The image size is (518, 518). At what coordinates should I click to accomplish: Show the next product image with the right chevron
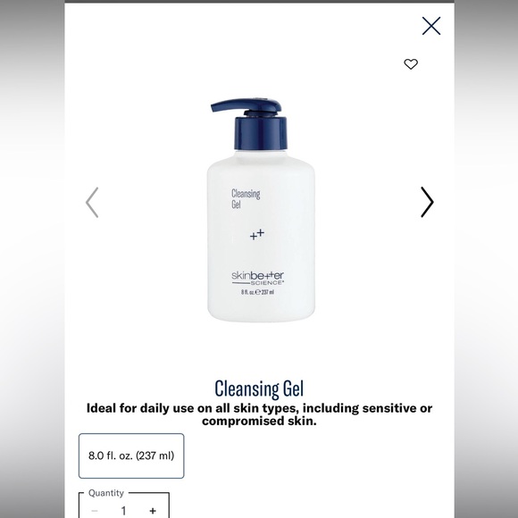(x=427, y=202)
